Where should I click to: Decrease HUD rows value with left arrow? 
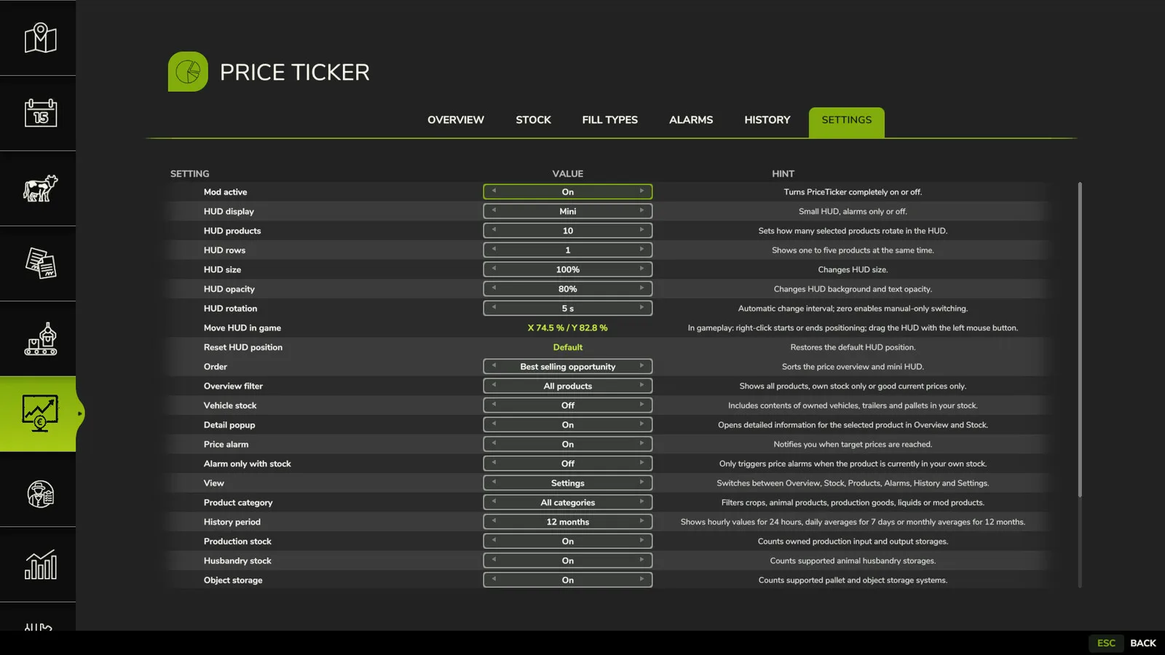494,250
